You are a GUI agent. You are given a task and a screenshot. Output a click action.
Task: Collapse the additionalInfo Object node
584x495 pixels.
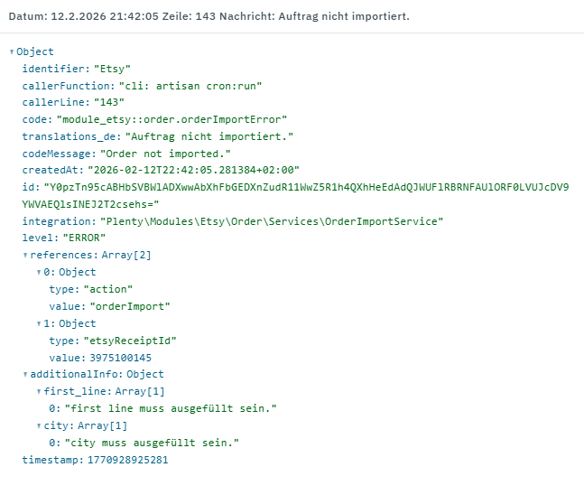click(25, 374)
